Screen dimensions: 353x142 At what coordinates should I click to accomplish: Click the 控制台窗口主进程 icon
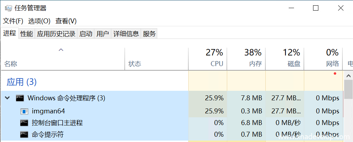tap(24, 123)
